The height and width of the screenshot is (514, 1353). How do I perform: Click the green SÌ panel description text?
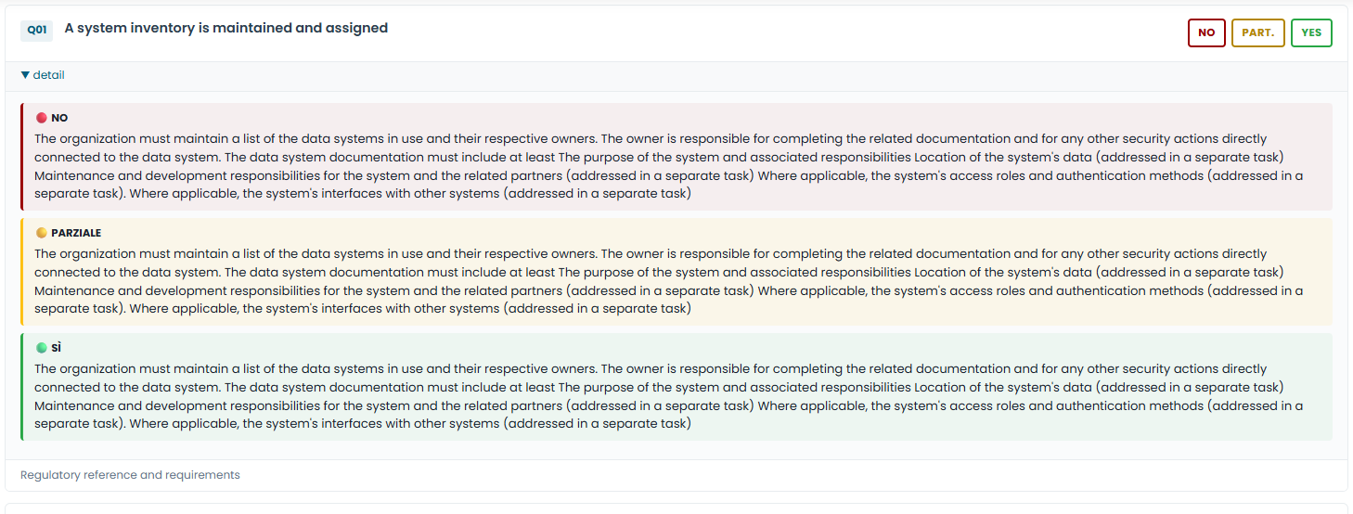point(668,396)
